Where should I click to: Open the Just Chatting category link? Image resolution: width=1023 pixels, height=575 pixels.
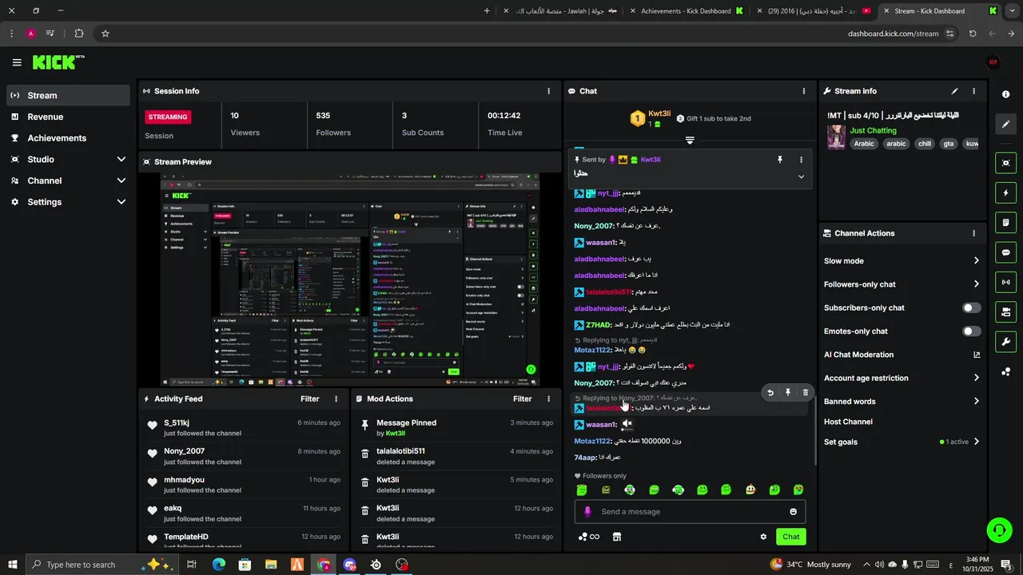(873, 130)
